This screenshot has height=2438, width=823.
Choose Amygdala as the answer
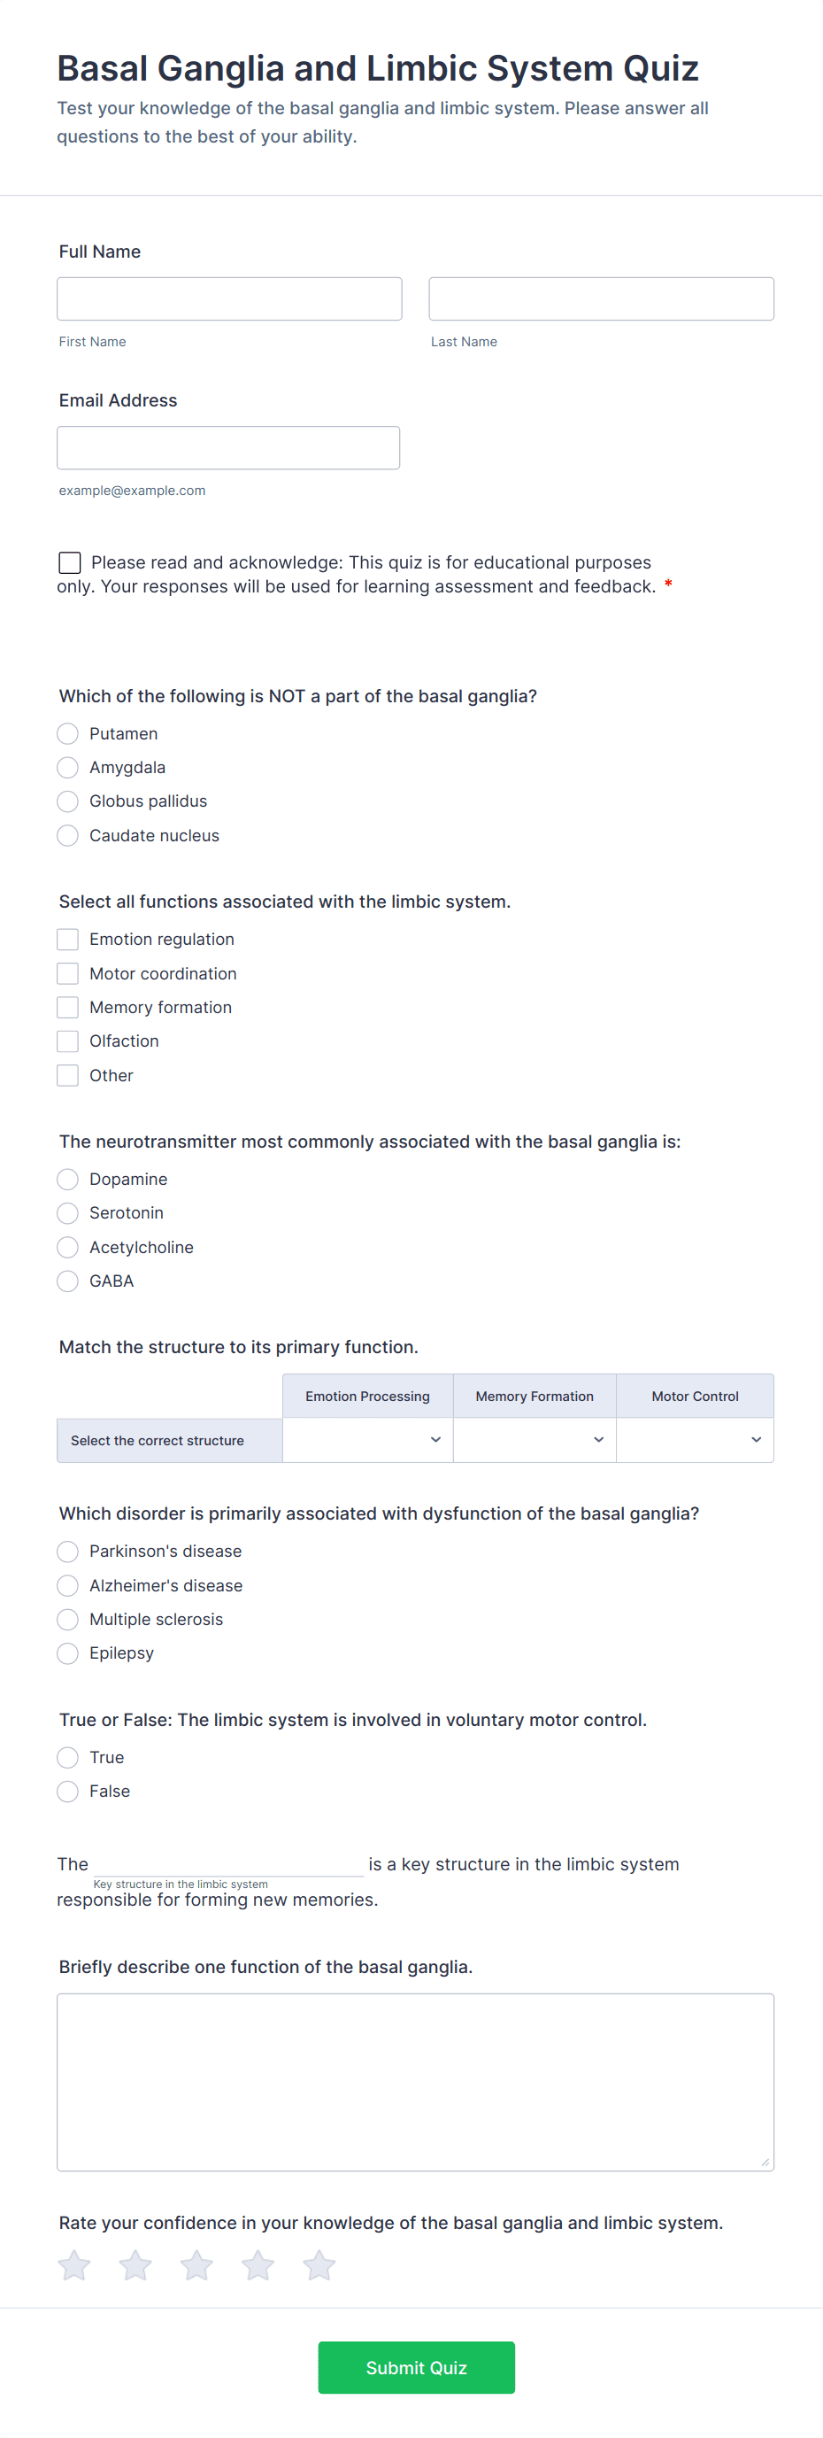(67, 767)
